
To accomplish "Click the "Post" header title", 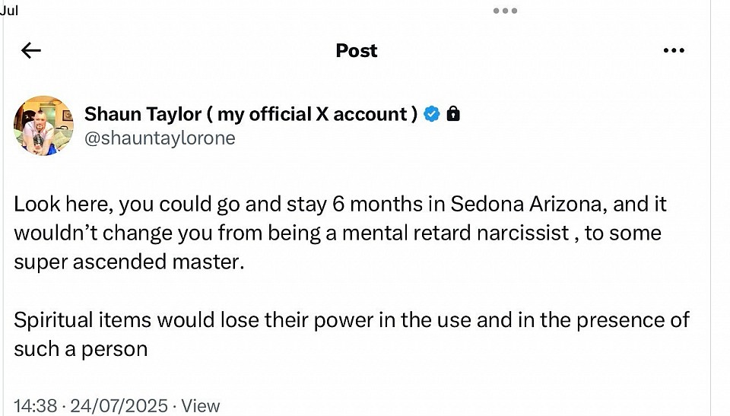I will [x=357, y=51].
